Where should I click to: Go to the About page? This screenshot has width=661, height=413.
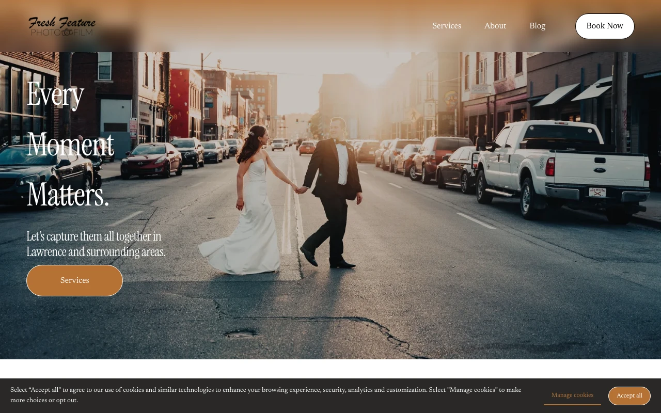click(495, 26)
